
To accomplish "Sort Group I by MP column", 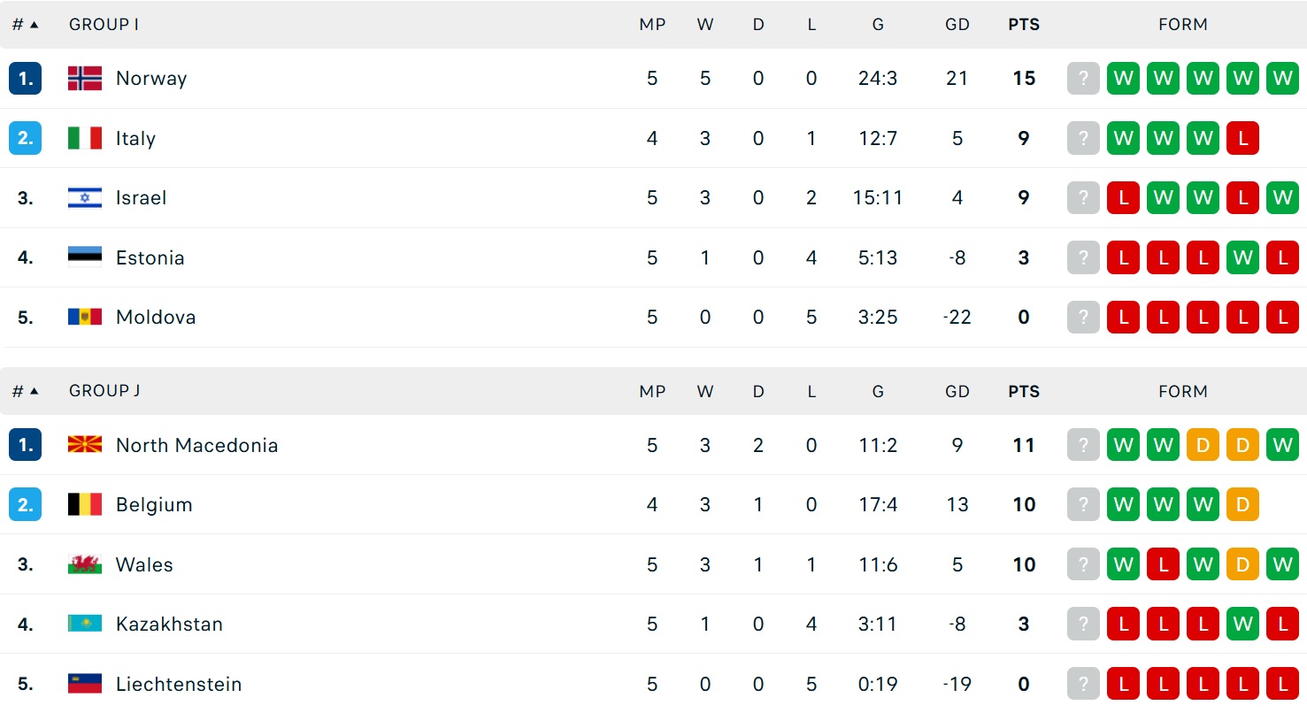I will point(652,25).
